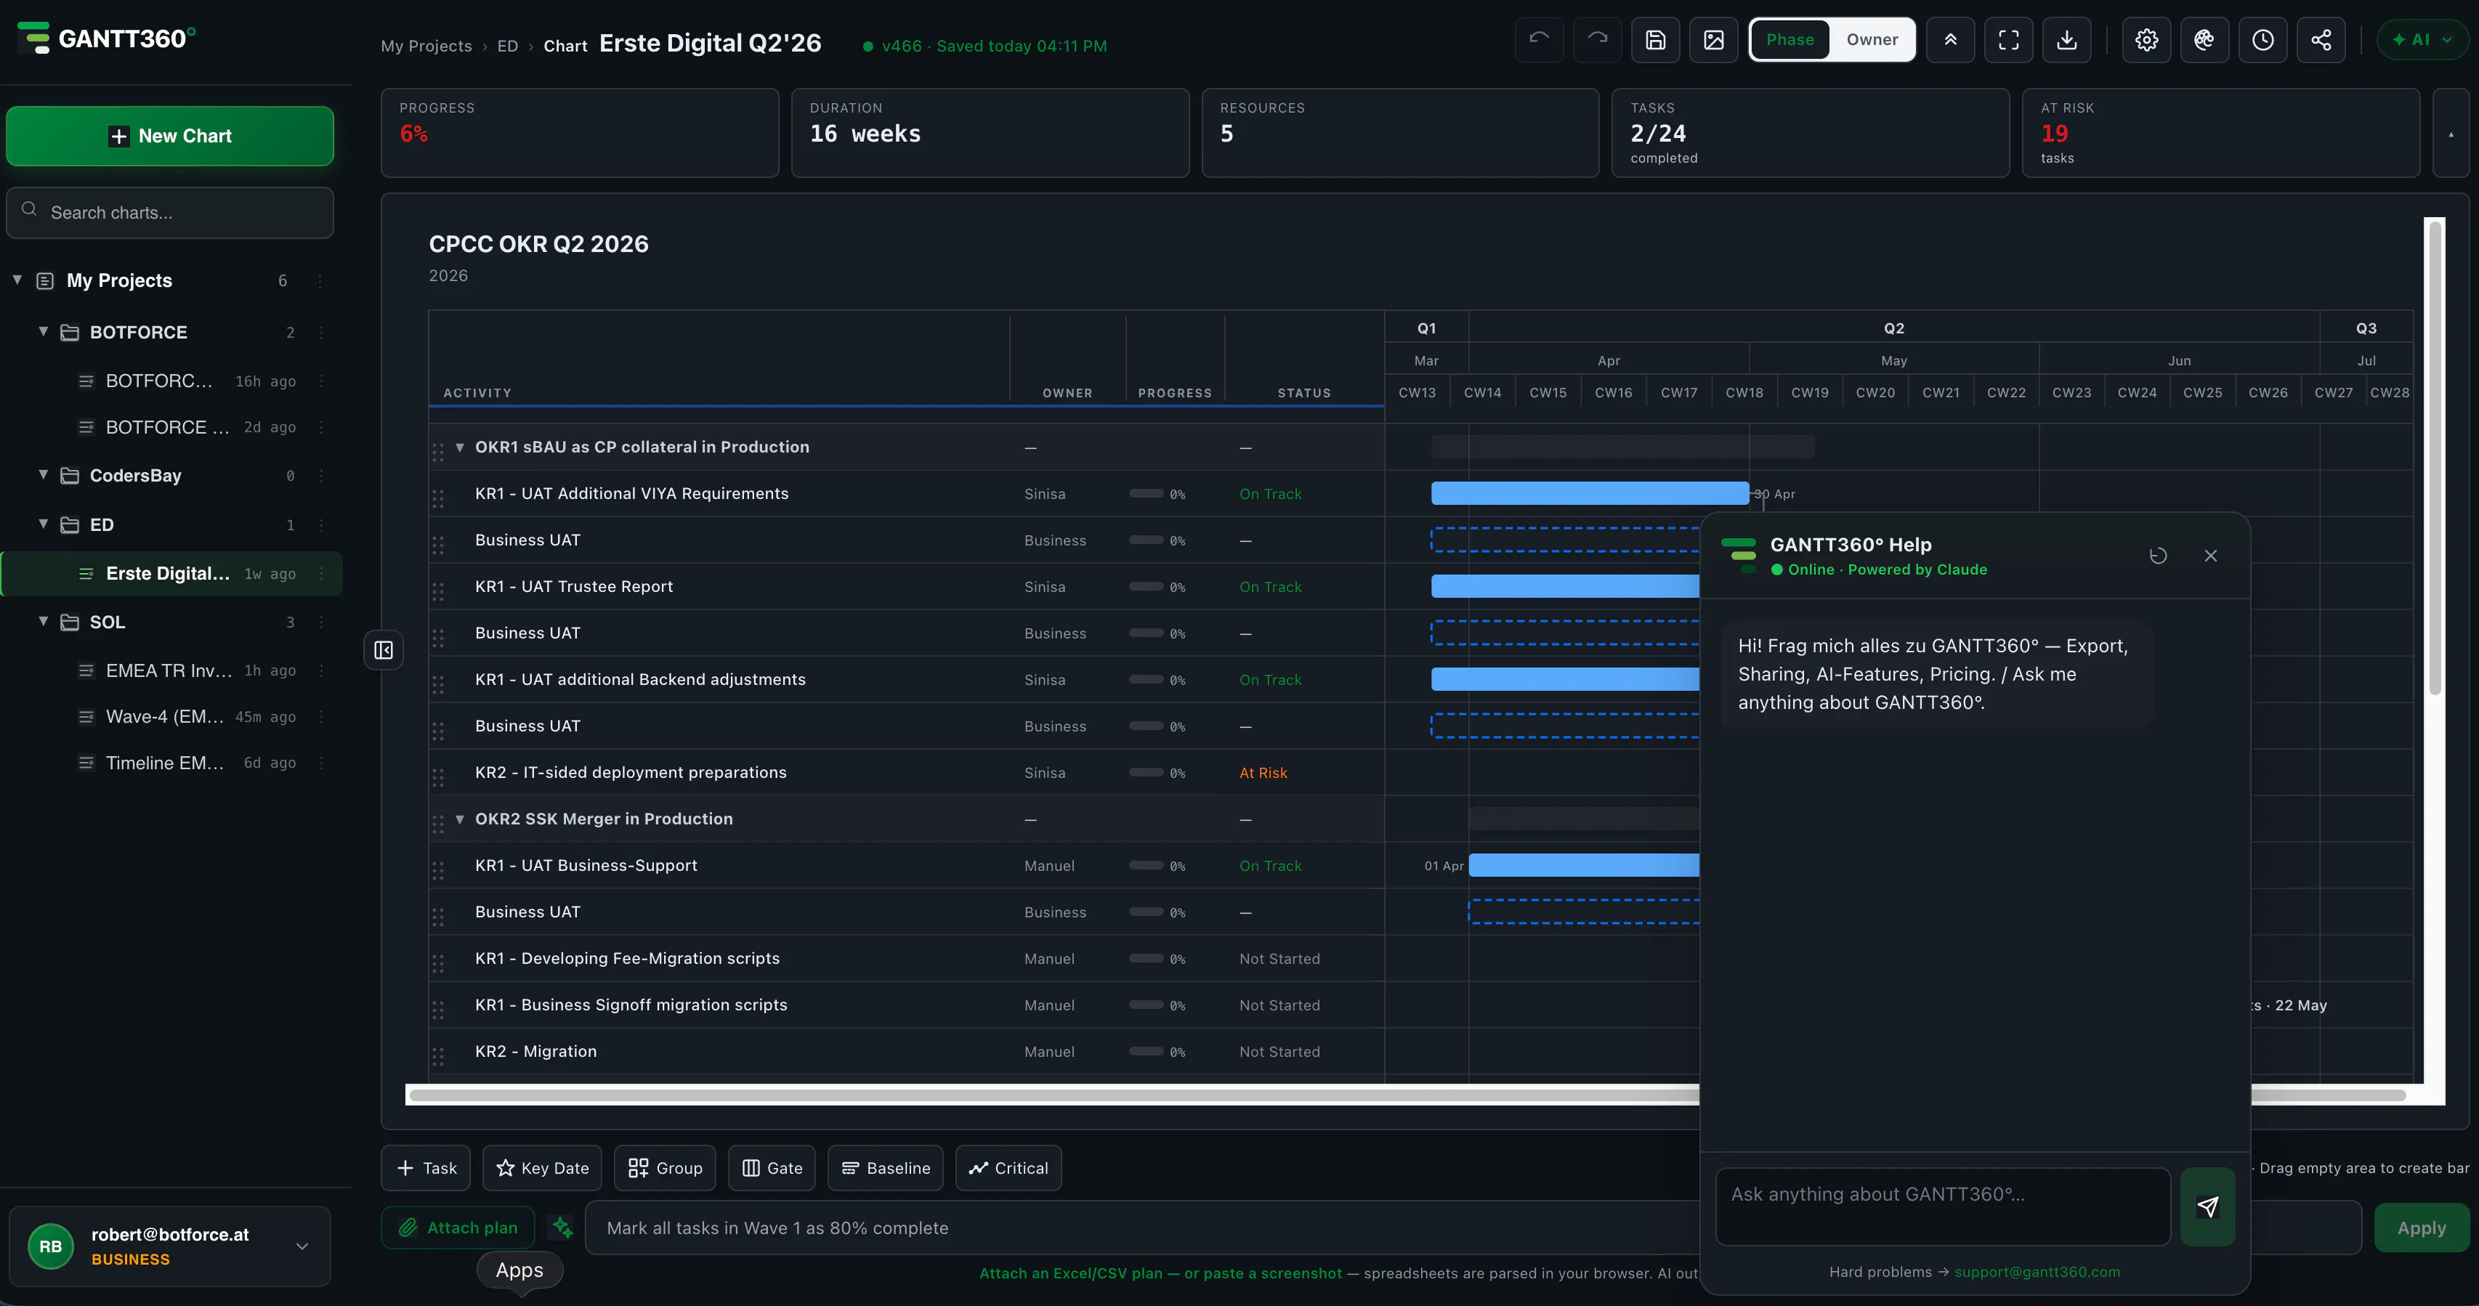Collapse the CodersBay folder

[44, 474]
